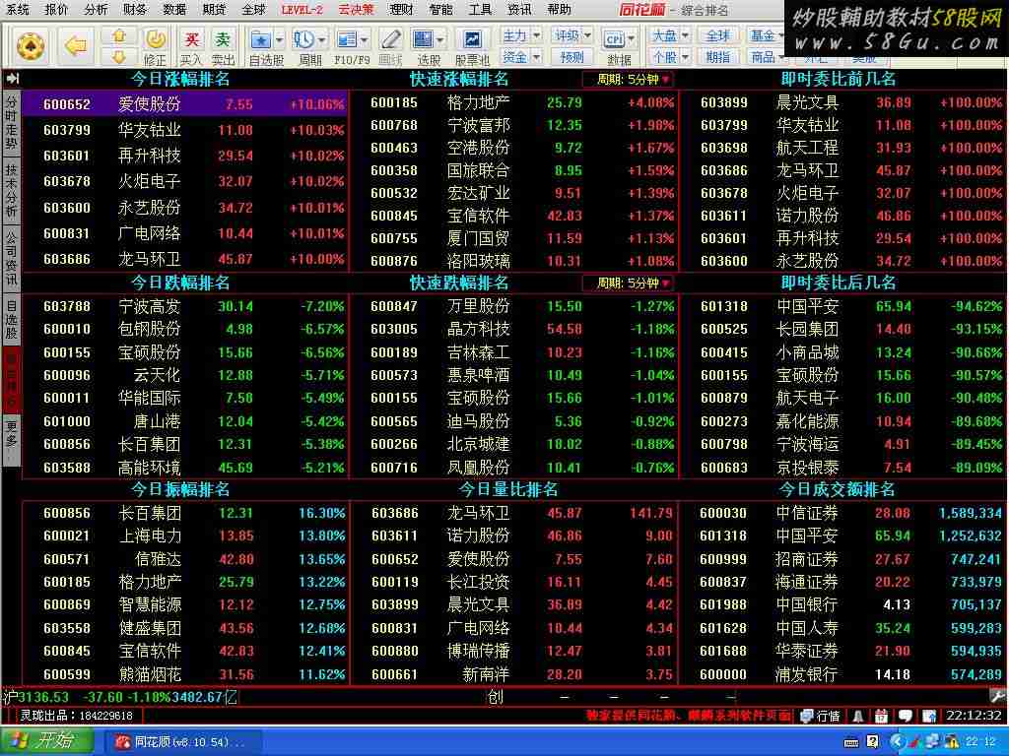1009x756 pixels.
Task: Switch to 公司资讯 sidebar tab
Action: (x=11, y=257)
